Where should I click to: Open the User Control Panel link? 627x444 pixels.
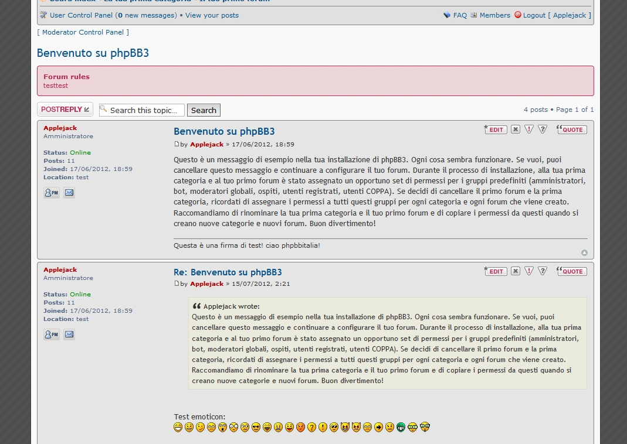[81, 15]
